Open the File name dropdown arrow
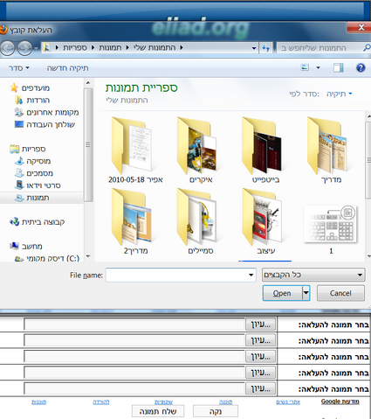This screenshot has width=371, height=419. [x=251, y=275]
